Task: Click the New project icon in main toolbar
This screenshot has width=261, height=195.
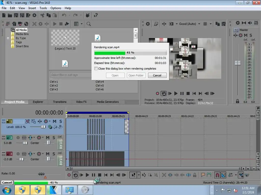Action: pos(4,15)
